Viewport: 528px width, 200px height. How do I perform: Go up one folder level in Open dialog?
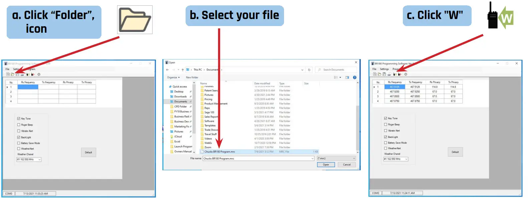[183, 70]
